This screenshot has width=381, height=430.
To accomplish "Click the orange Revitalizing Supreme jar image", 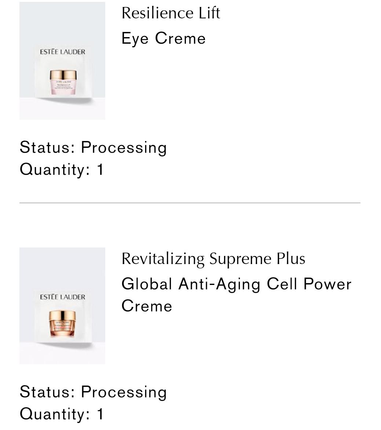I will coord(63,324).
